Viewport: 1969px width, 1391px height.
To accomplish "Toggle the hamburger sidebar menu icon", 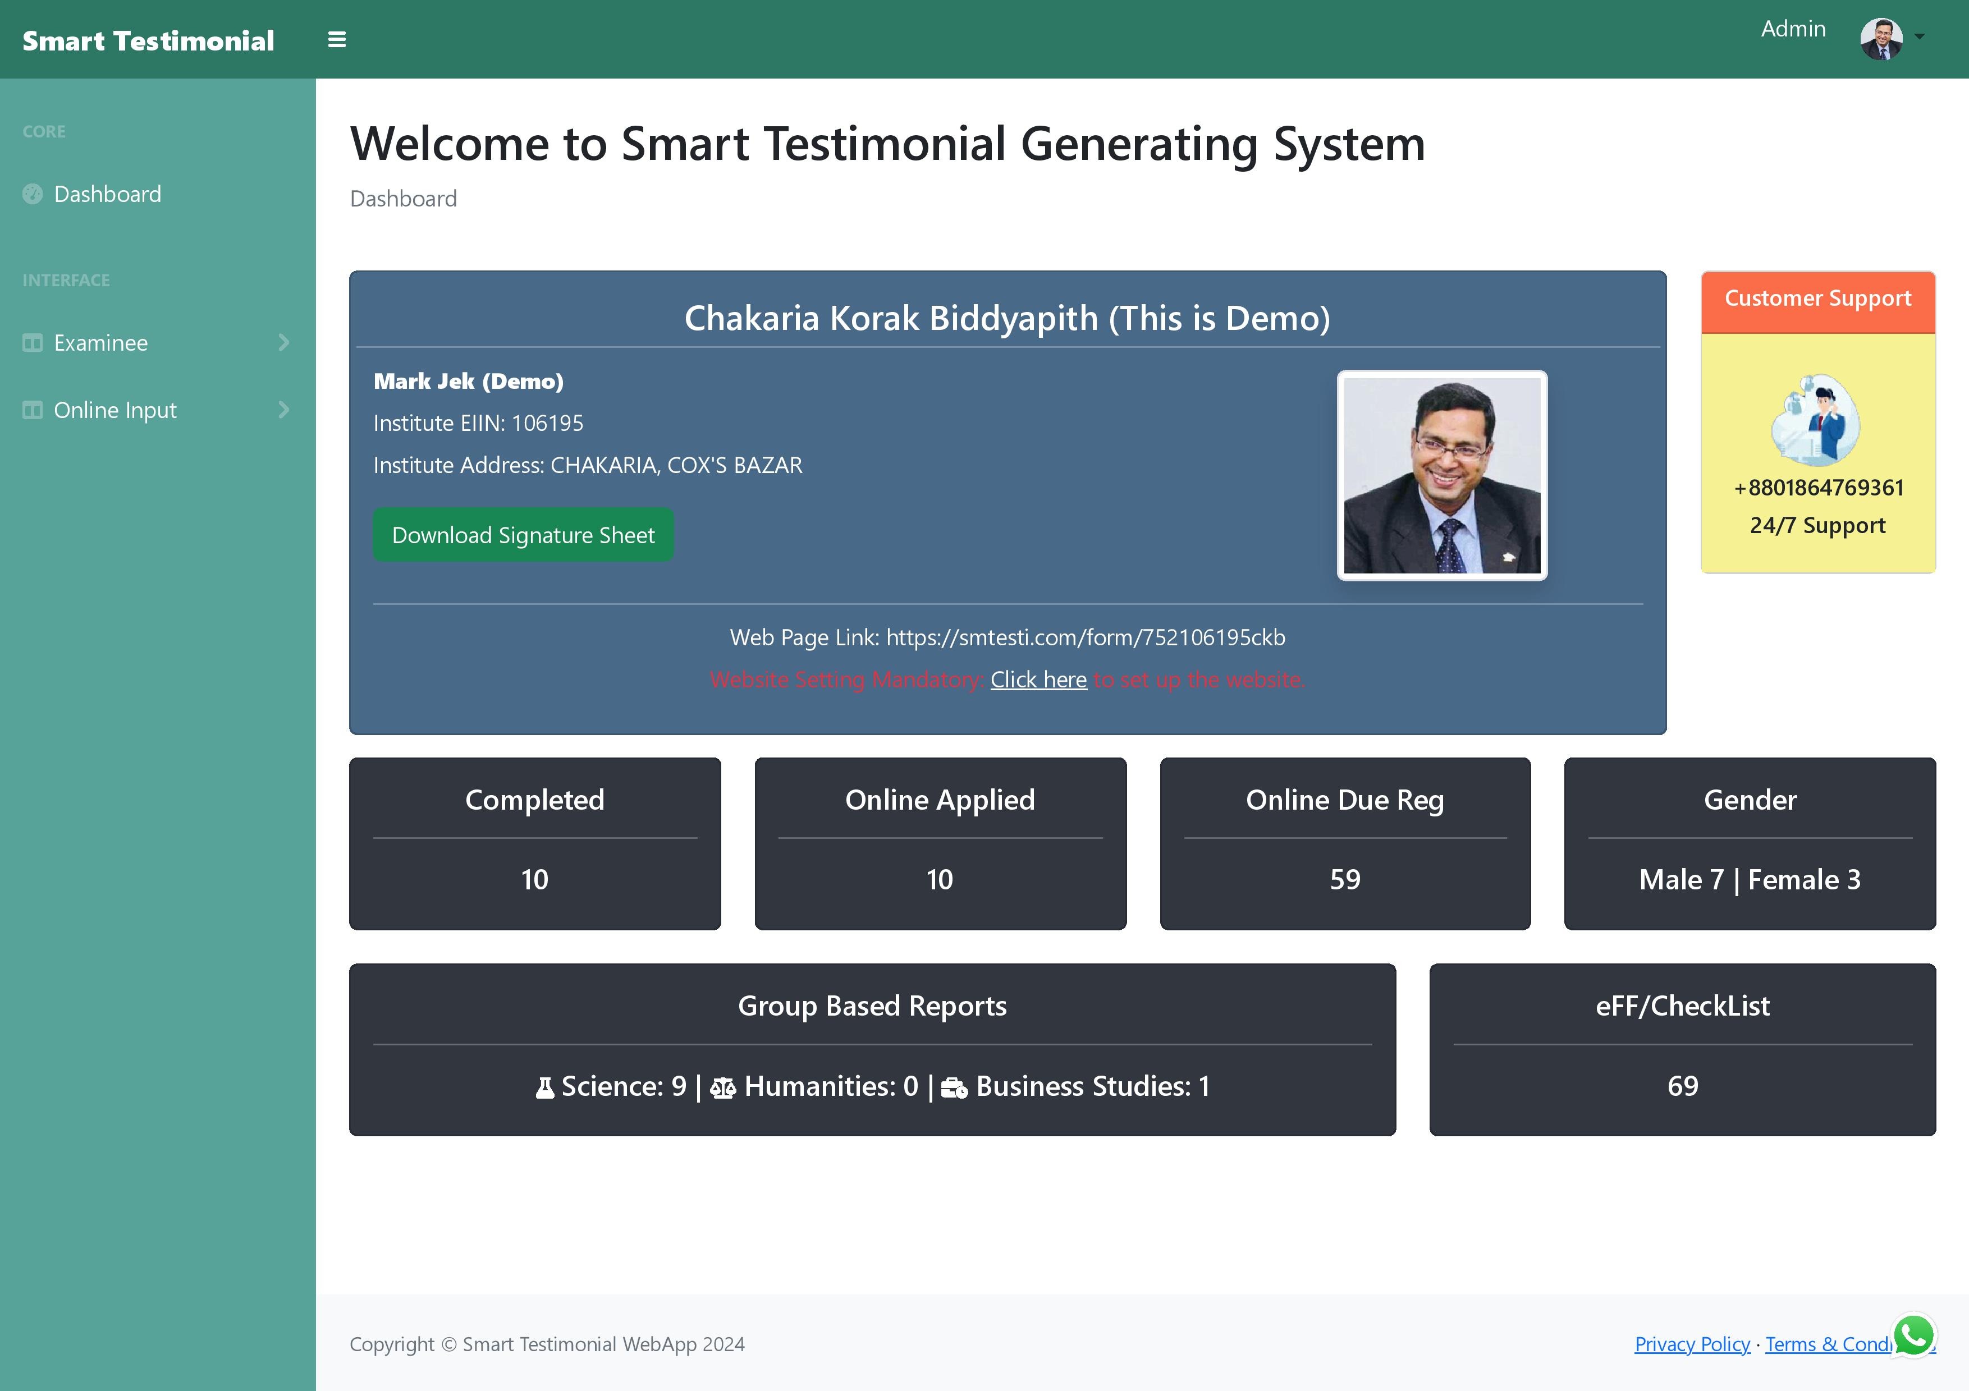I will (337, 40).
